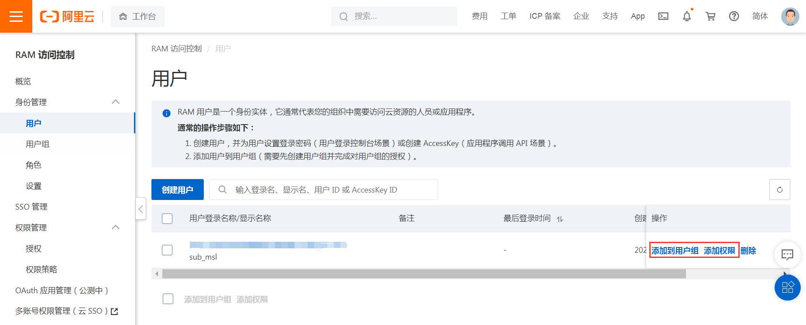Click the scrollbar left arrow
Screen dimensions: 806x325
[157, 274]
